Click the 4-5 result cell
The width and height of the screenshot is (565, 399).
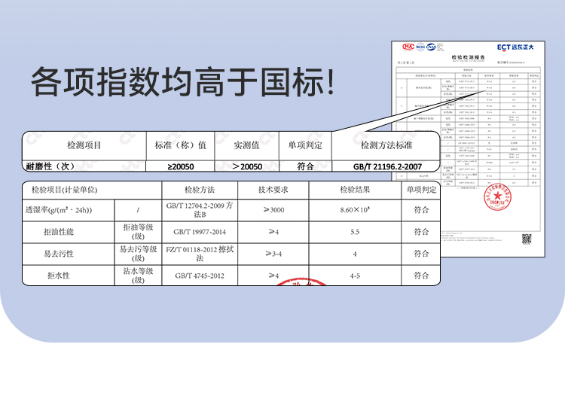pos(355,276)
